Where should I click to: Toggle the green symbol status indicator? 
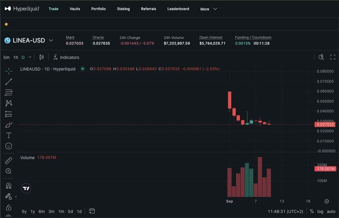pos(83,69)
